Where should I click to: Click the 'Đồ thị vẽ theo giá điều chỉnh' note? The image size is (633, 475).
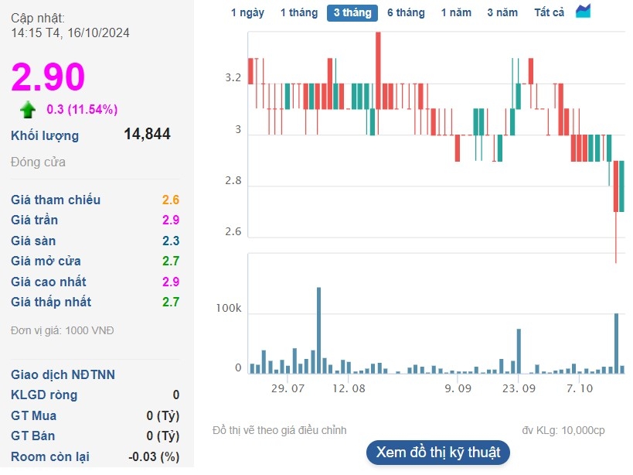click(279, 430)
